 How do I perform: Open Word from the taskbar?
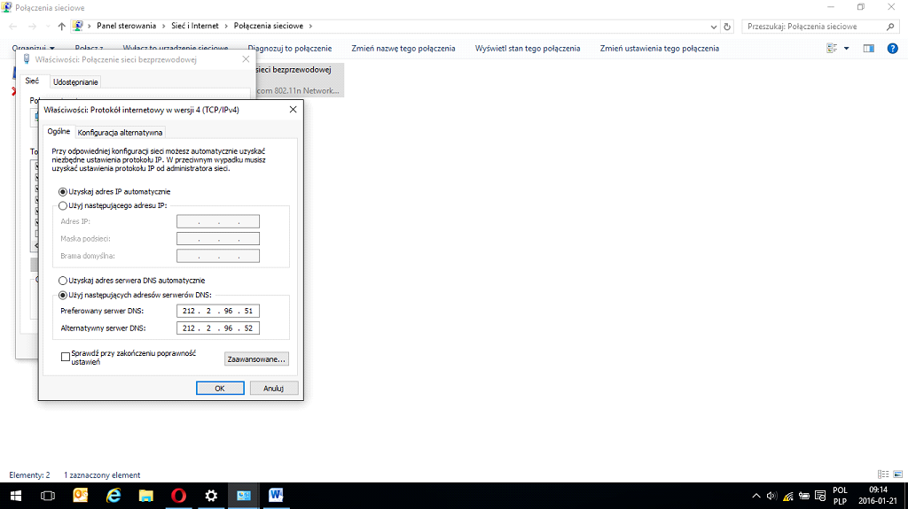[x=276, y=496]
